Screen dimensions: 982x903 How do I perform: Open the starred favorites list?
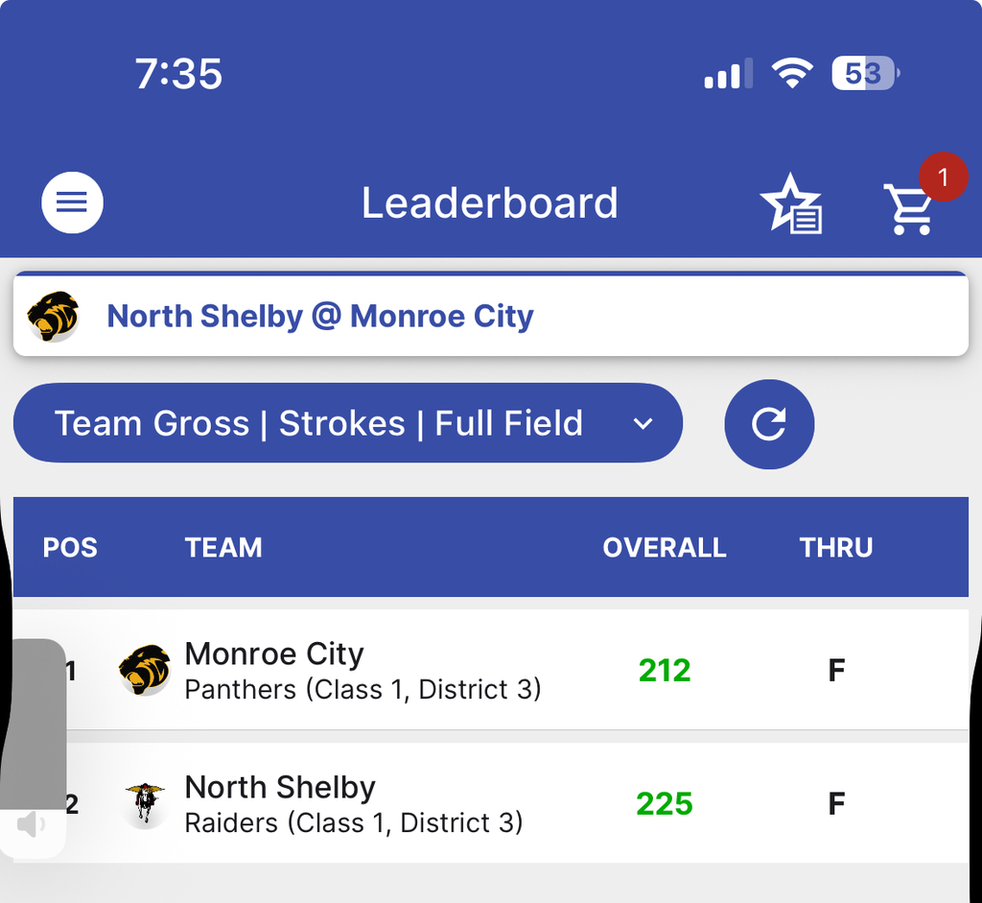791,203
